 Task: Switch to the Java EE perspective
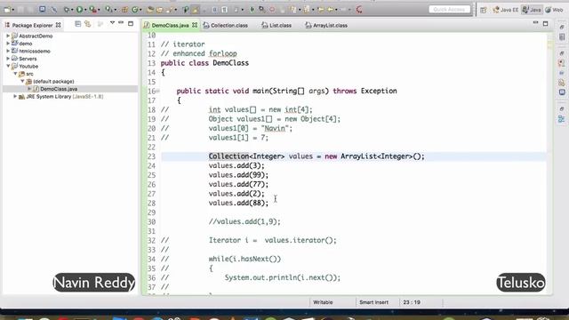click(x=506, y=10)
